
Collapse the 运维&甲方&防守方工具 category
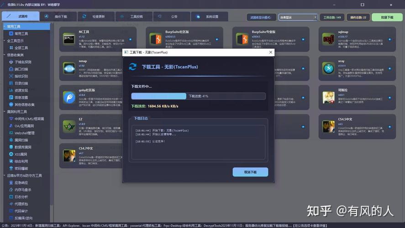tap(5, 176)
